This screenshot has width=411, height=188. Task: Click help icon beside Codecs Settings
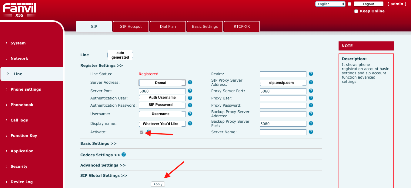pyautogui.click(x=124, y=154)
